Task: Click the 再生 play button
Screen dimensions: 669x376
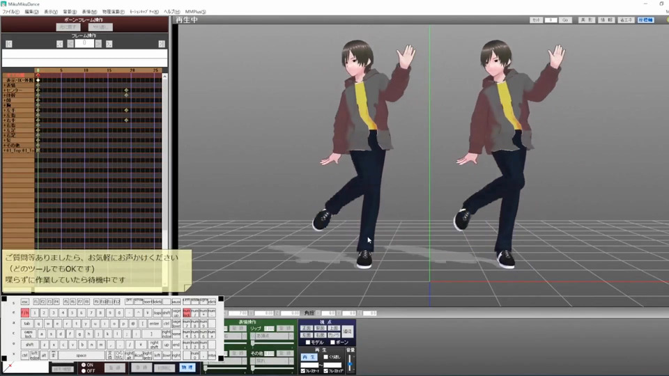Action: [x=309, y=357]
